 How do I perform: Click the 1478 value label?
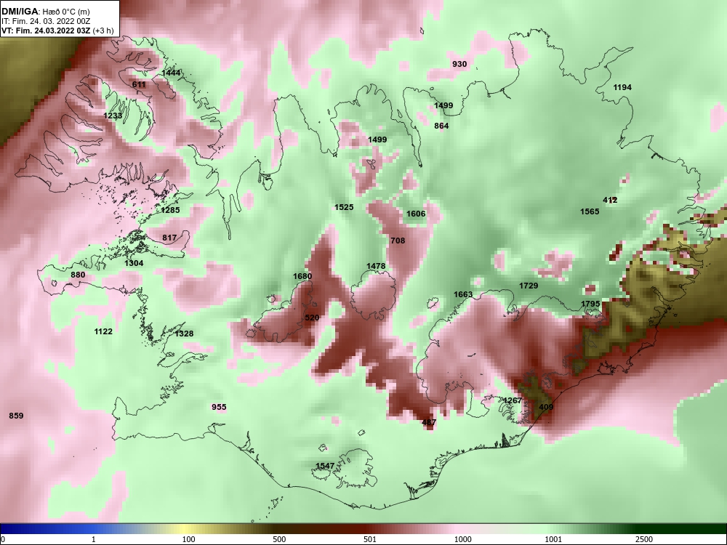(x=376, y=266)
